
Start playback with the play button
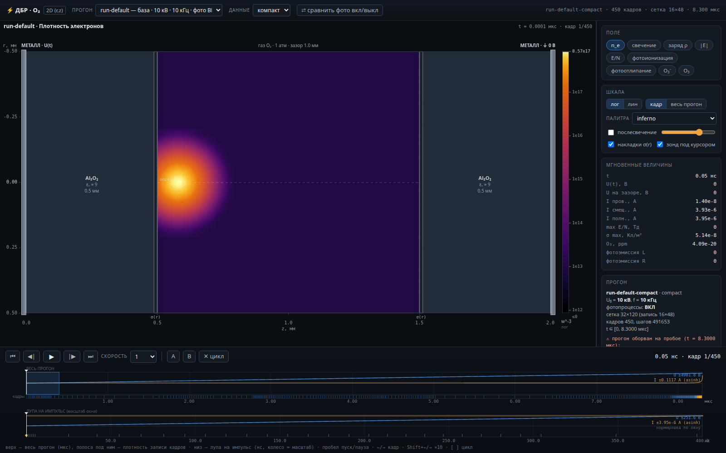(51, 357)
